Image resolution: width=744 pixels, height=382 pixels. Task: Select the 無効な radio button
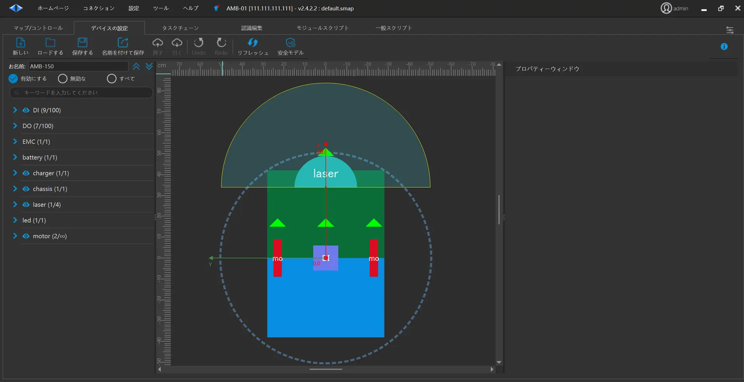(x=63, y=79)
